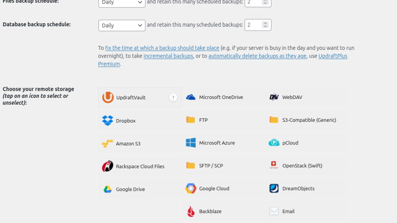Screen dimensions: 397x223
Task: Open the incremental backups link
Action: pyautogui.click(x=168, y=56)
